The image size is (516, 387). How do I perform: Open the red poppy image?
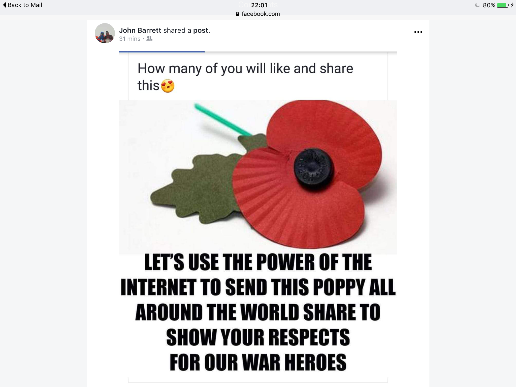point(258,176)
